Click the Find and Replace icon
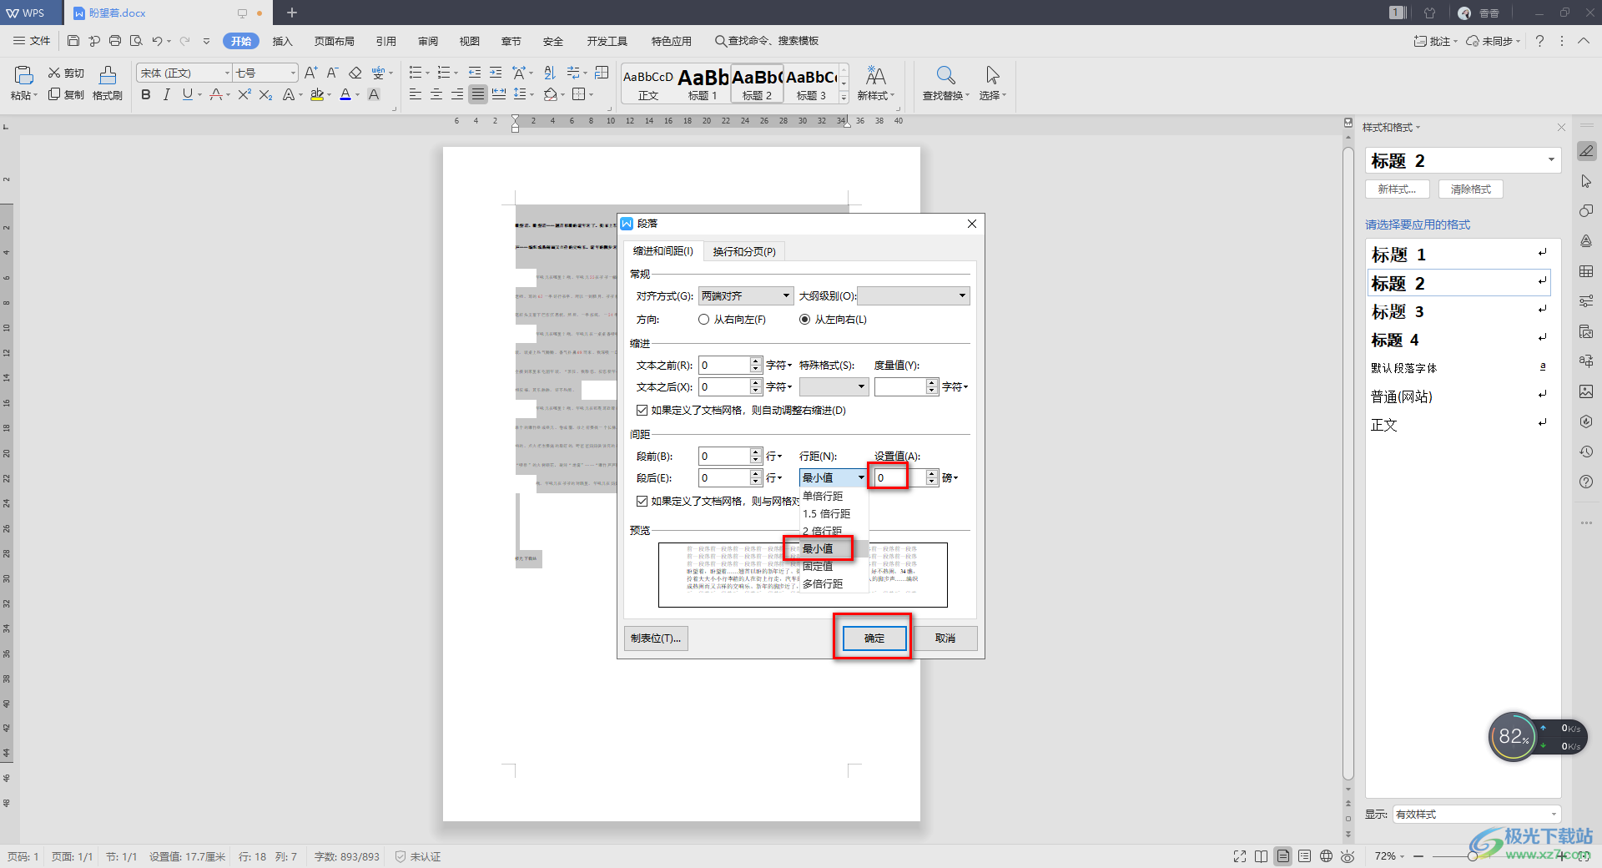 pos(945,76)
